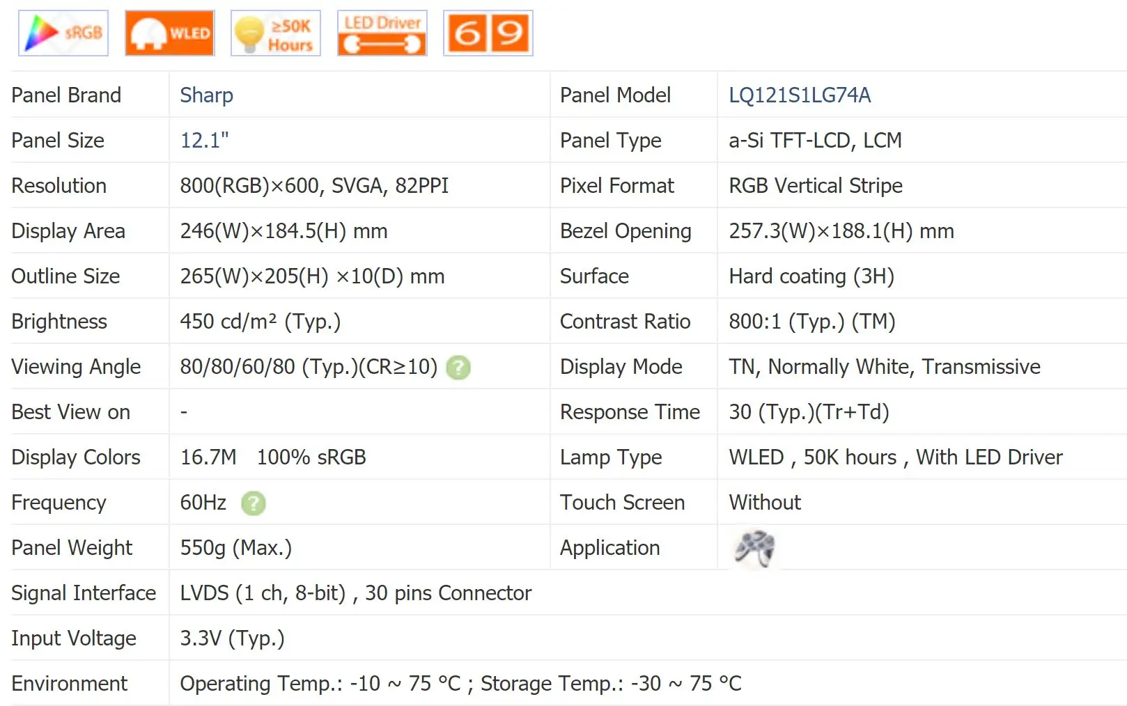Open the Frequency help question mark
The height and width of the screenshot is (706, 1127).
[254, 503]
